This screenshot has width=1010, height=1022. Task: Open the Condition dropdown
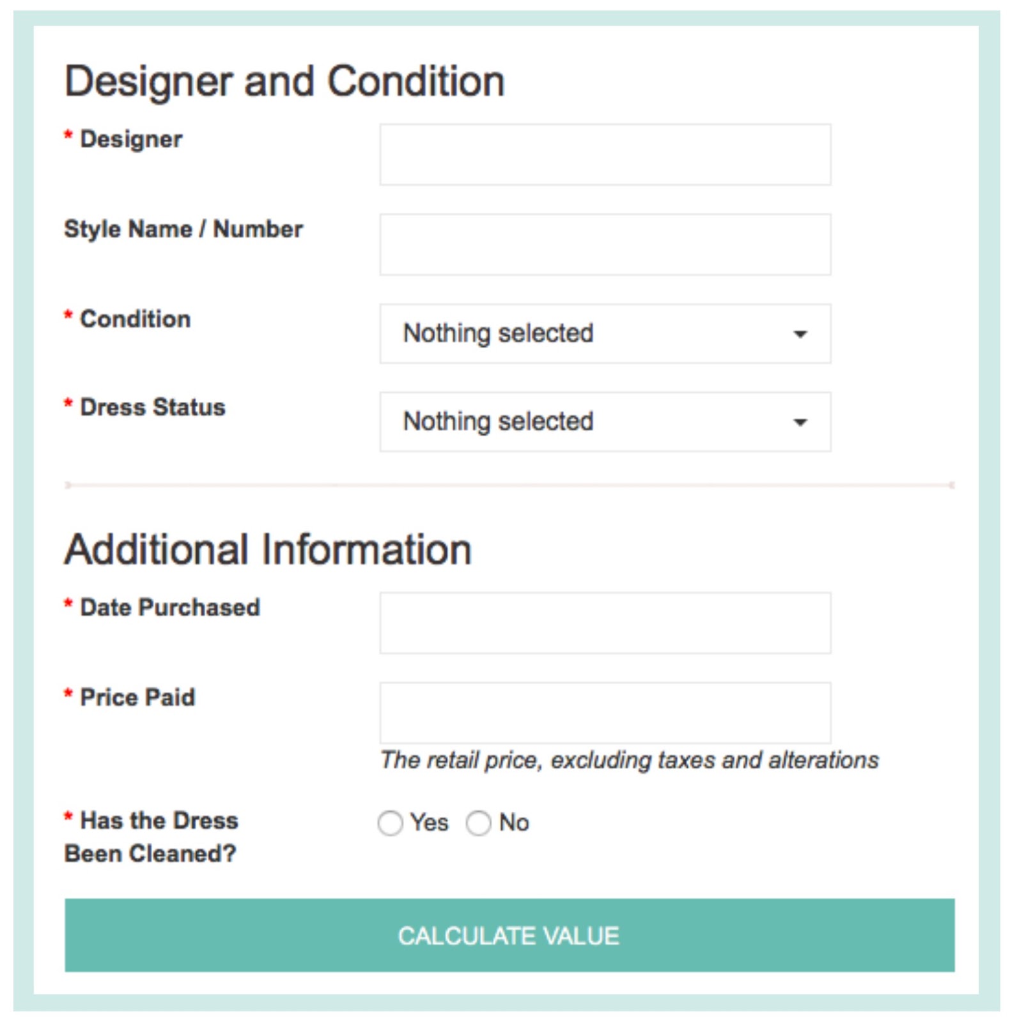tap(605, 333)
